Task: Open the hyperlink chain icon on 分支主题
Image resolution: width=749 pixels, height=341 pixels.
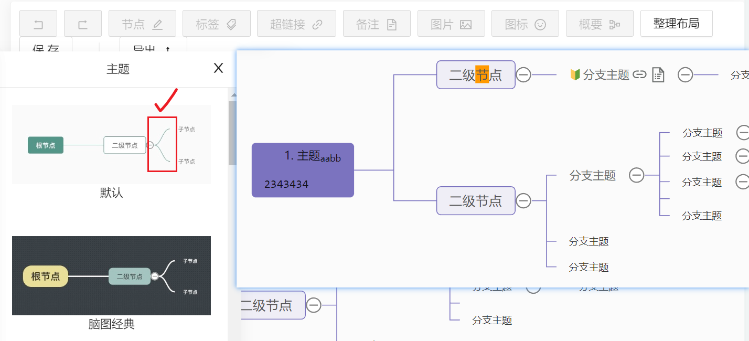Action: (x=639, y=75)
